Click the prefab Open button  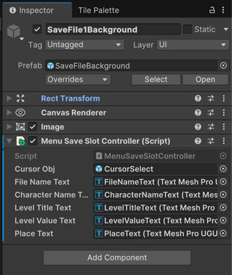point(206,79)
